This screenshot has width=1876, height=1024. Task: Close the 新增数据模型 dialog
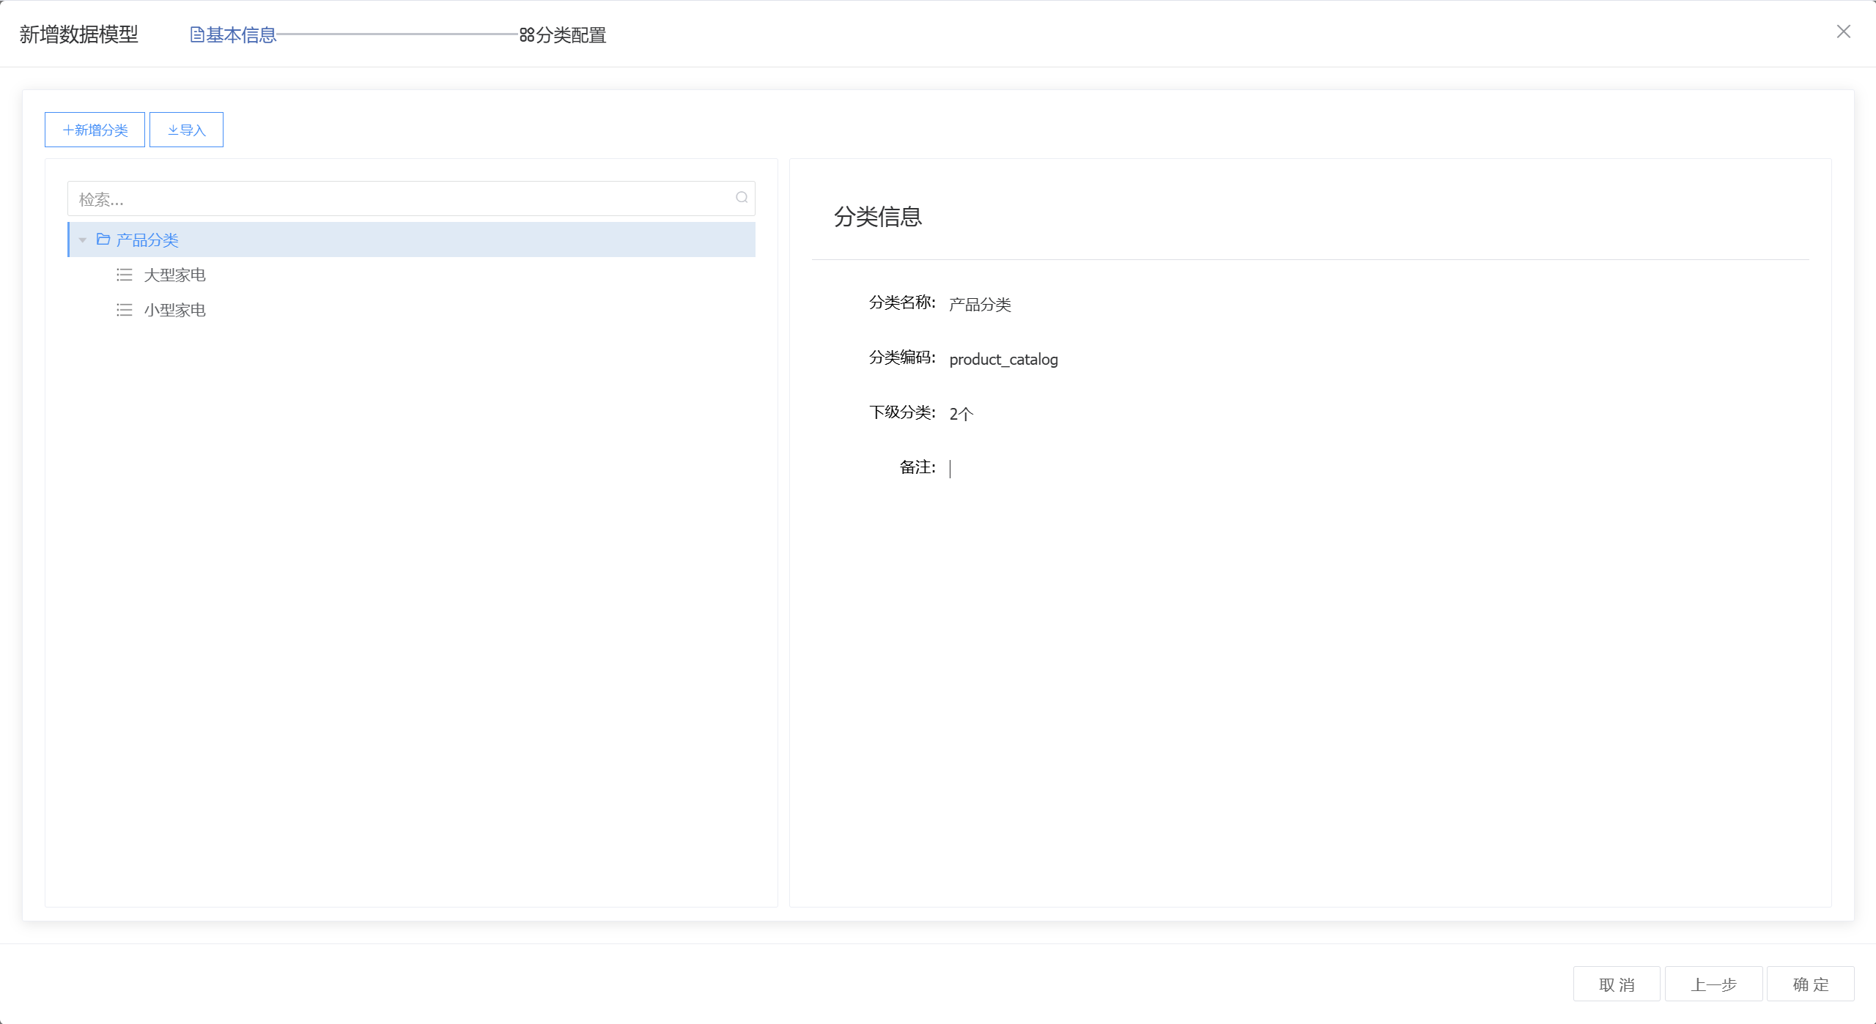pyautogui.click(x=1843, y=31)
